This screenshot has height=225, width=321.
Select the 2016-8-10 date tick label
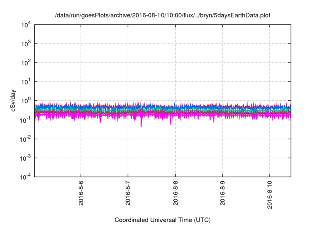[270, 195]
